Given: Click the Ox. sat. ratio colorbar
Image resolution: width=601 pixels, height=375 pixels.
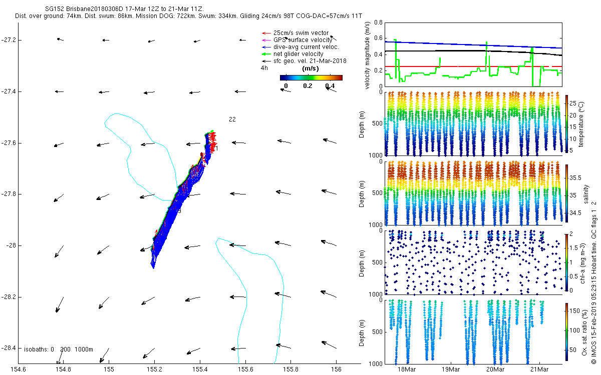Looking at the screenshot, I should tap(566, 331).
